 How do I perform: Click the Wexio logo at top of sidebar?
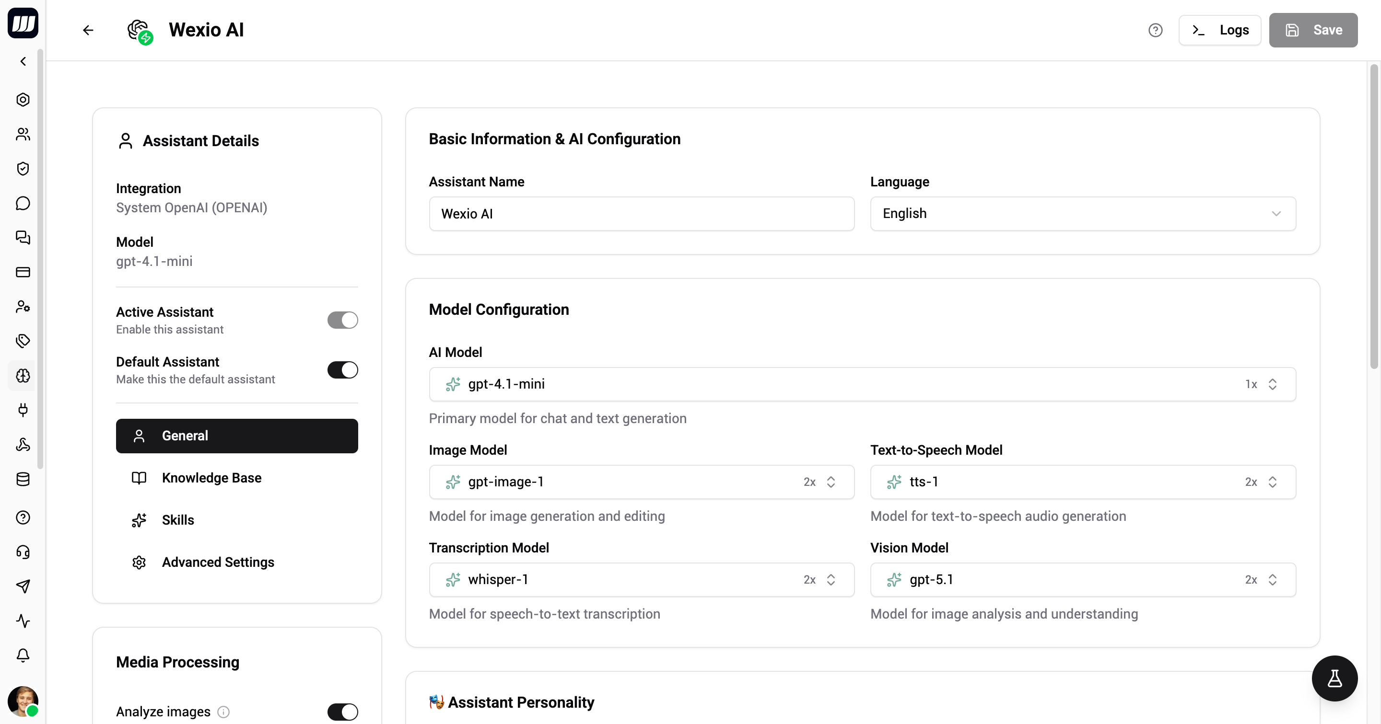23,23
